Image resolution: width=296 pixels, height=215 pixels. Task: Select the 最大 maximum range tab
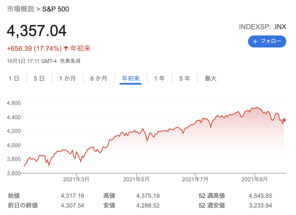[210, 78]
